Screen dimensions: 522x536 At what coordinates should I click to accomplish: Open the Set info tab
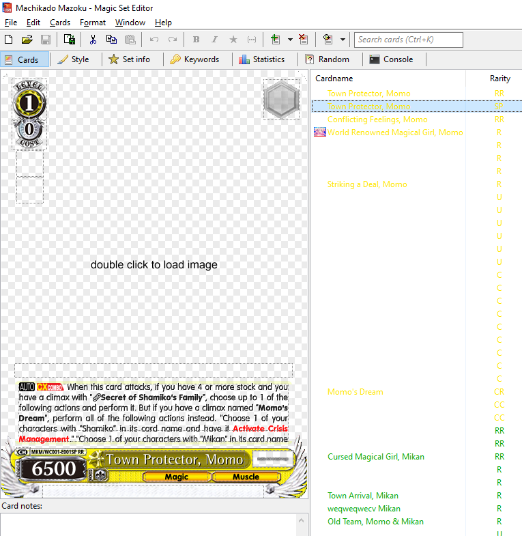tap(130, 59)
